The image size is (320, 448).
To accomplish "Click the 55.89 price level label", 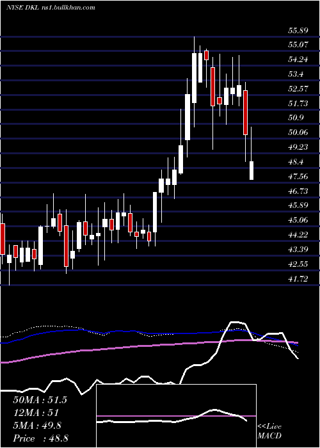I will click(x=298, y=30).
